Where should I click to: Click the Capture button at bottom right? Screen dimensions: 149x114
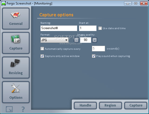[x=136, y=105]
